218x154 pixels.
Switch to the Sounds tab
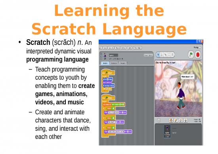coord(122,63)
